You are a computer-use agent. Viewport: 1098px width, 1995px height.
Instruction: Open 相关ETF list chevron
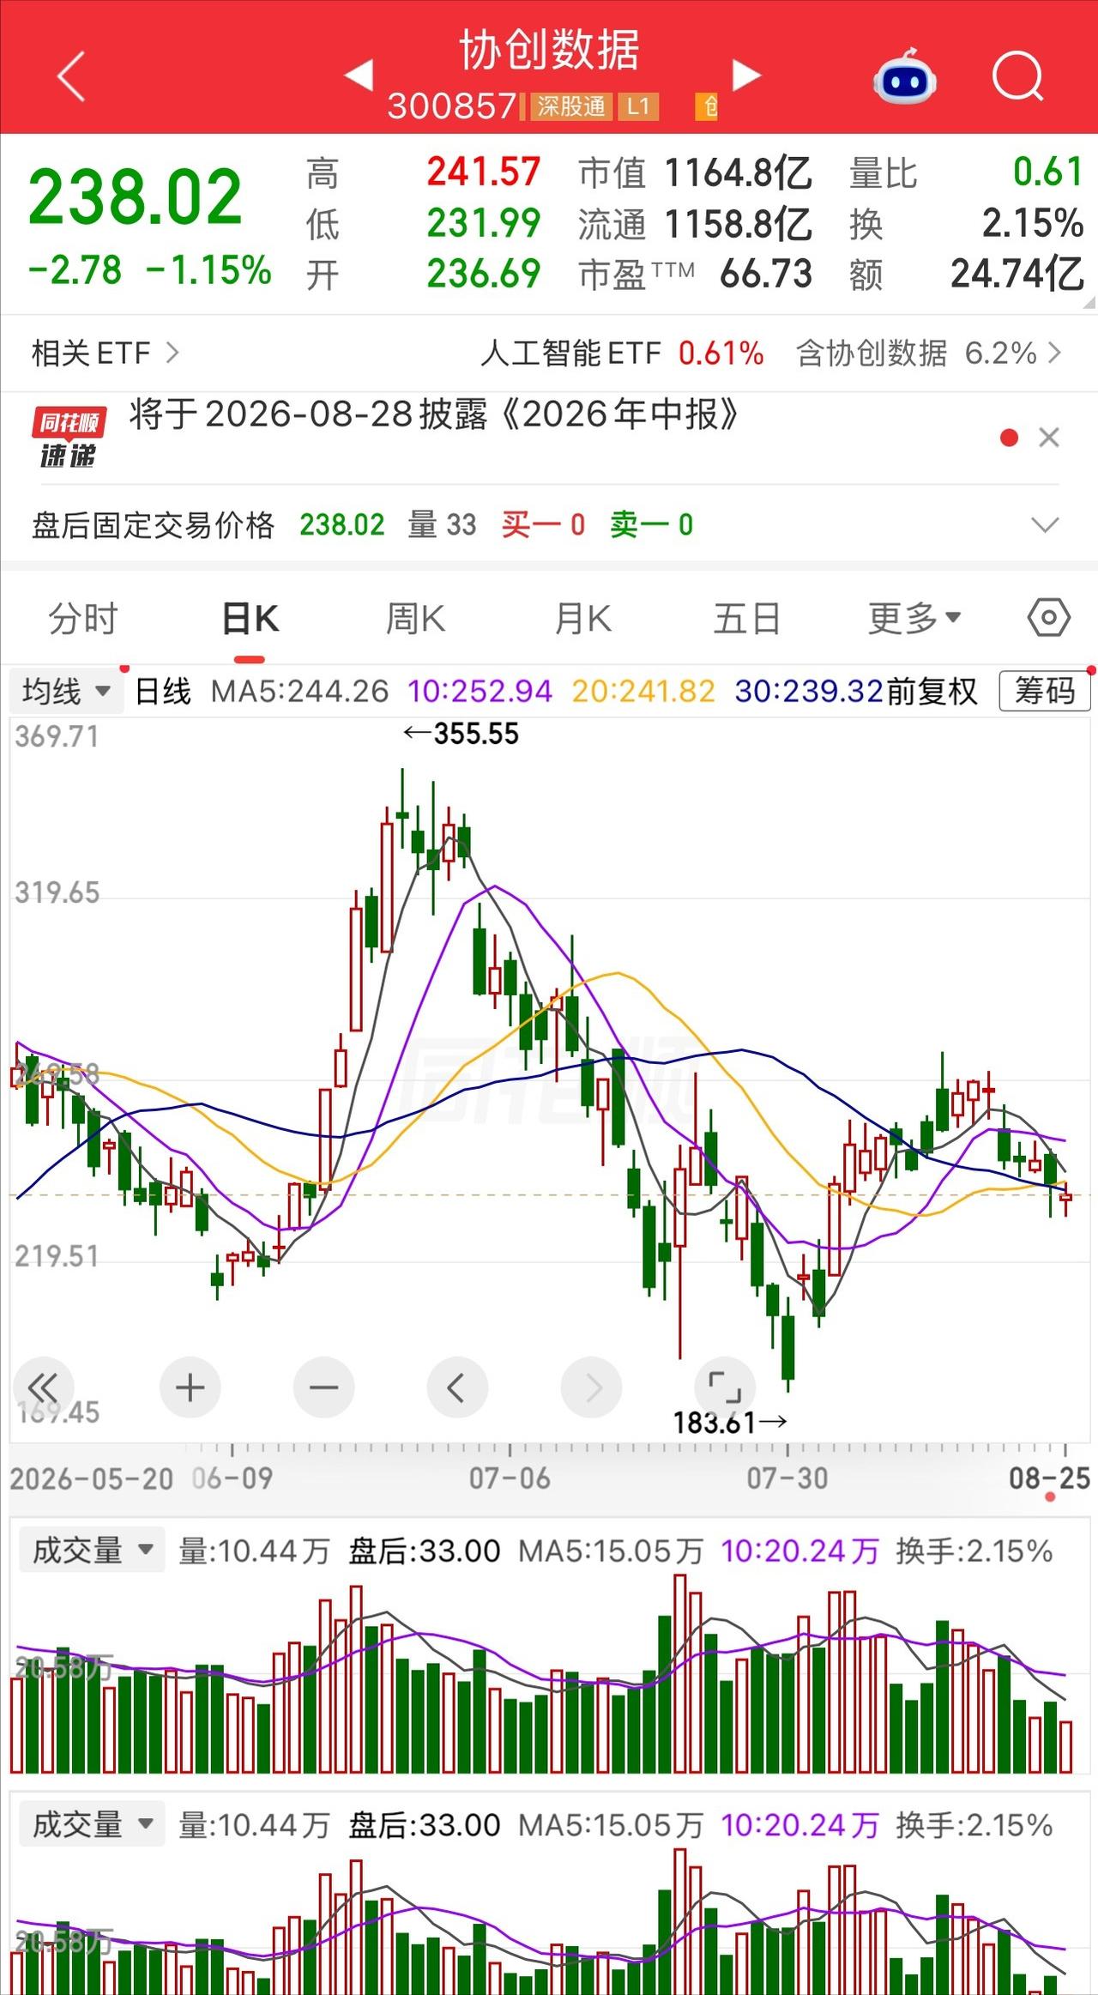(x=172, y=353)
